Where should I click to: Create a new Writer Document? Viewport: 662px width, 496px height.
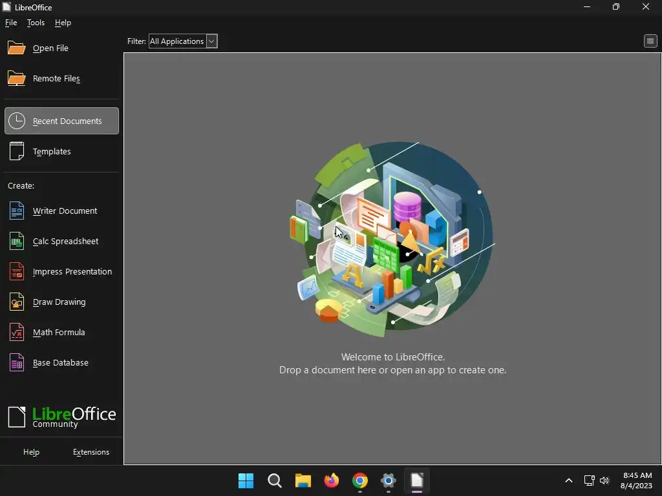(61, 211)
